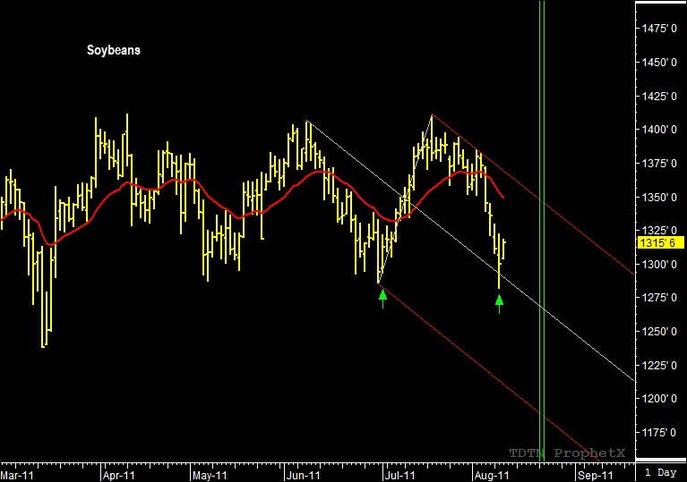This screenshot has height=482, width=687.
Task: Select the red moving average line end
Action: click(x=503, y=198)
